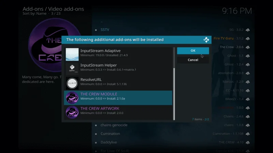
Task: Click cloud icon beside Chains - 2.4.6
Action: 248,117
